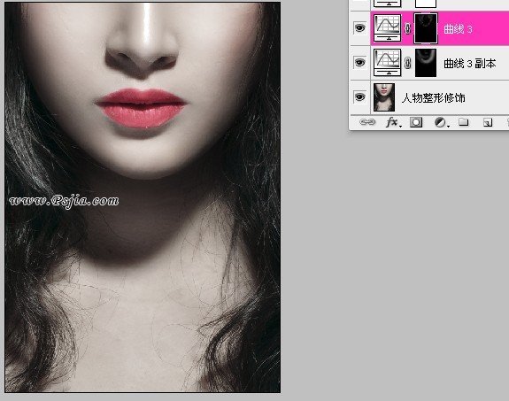The image size is (509, 401).
Task: Click the mask link chain on 曲线 3
Action: 407,28
